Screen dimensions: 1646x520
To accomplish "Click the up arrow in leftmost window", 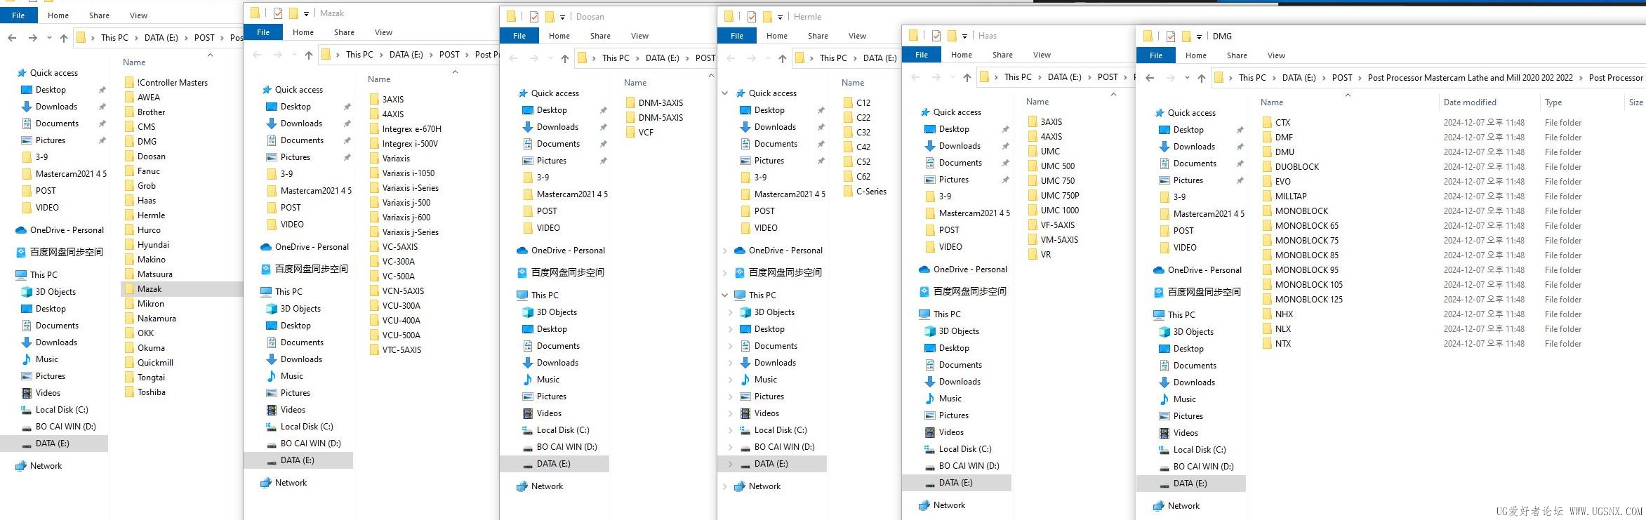I will coord(64,38).
